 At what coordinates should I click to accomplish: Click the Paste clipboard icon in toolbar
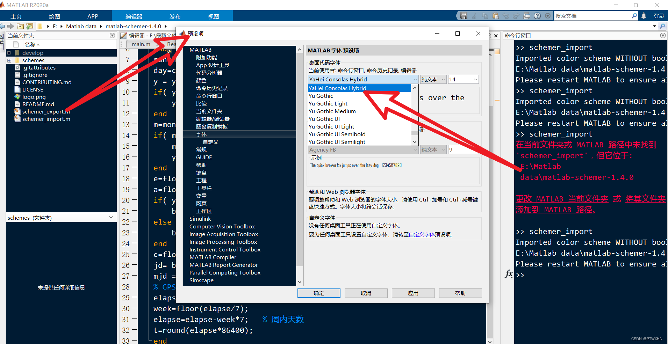(x=495, y=16)
